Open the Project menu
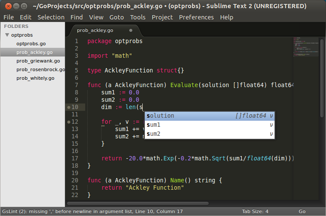Viewport: 326px width, 216px height. 162,17
